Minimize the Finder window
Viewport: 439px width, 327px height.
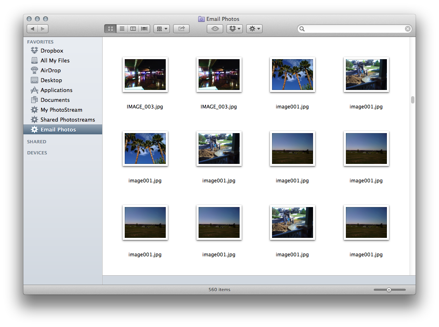37,19
